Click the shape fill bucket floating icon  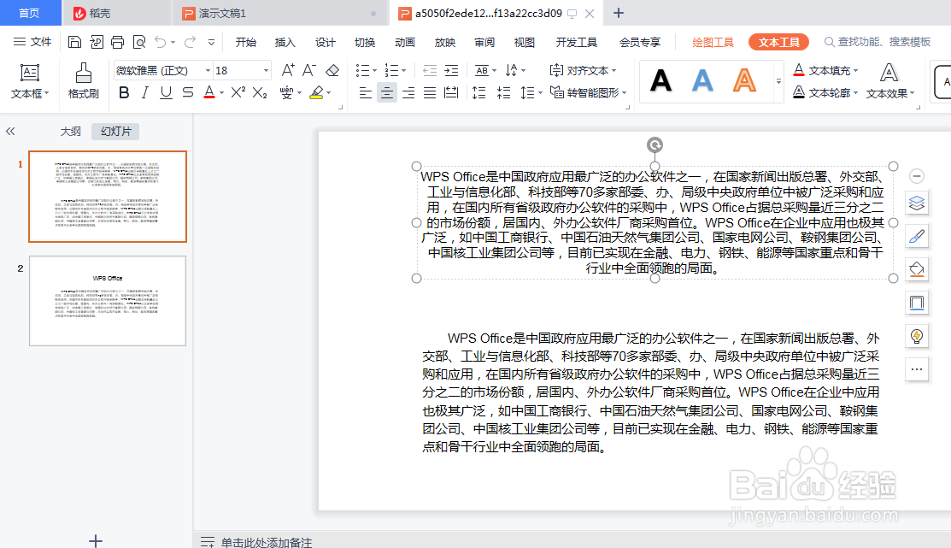pos(917,269)
